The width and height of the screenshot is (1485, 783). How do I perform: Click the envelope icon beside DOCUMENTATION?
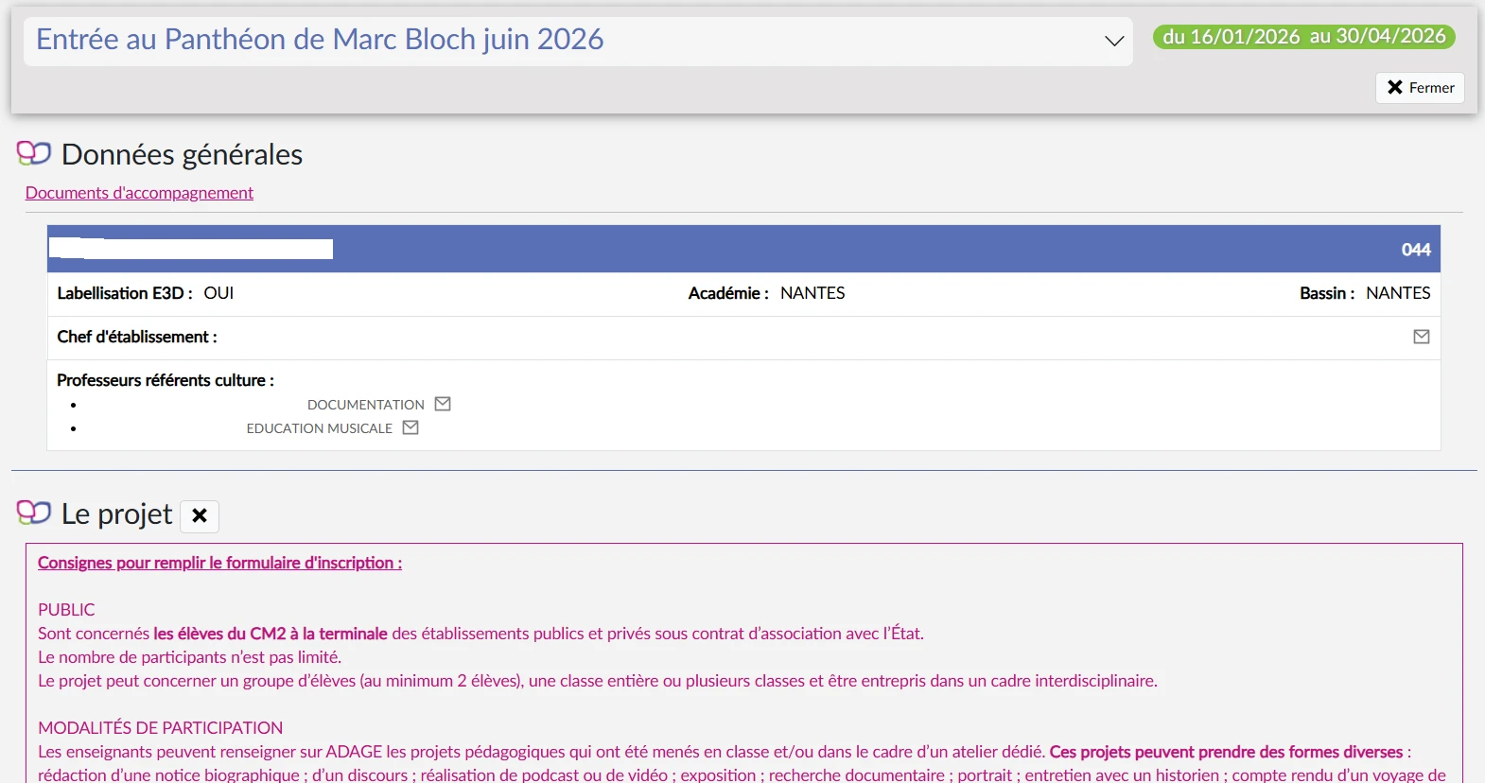(442, 404)
